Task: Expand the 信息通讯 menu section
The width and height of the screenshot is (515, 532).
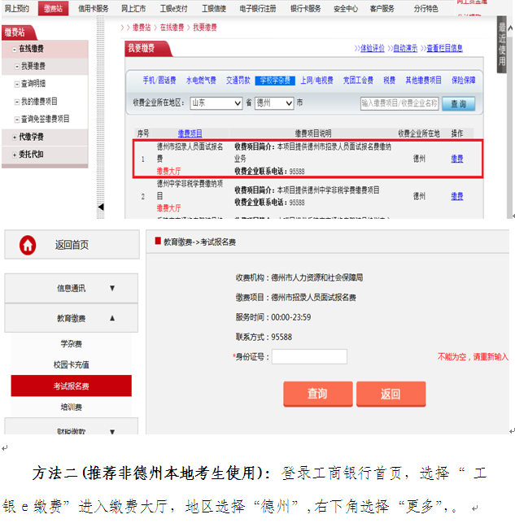Action: [72, 289]
